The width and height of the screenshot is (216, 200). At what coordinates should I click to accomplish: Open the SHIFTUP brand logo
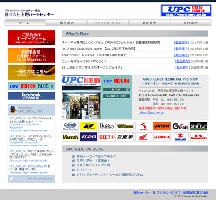point(199,126)
